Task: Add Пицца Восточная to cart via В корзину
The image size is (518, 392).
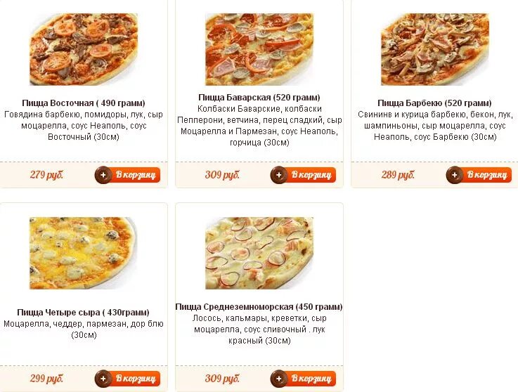Action: click(x=127, y=175)
